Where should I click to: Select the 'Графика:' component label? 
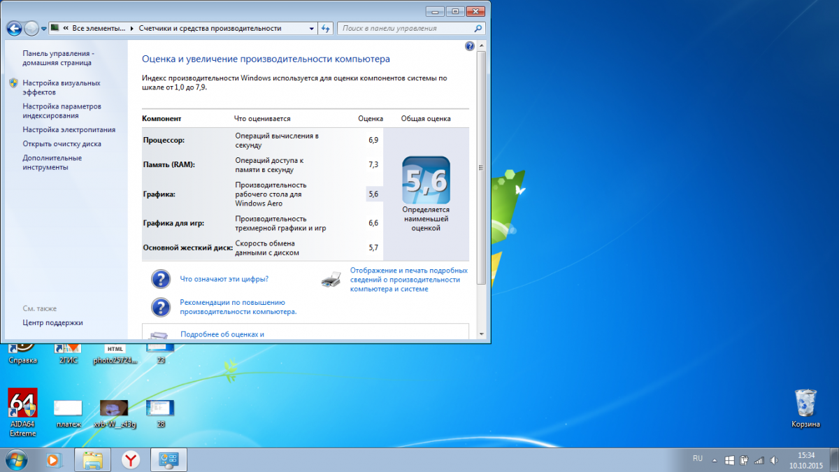159,194
